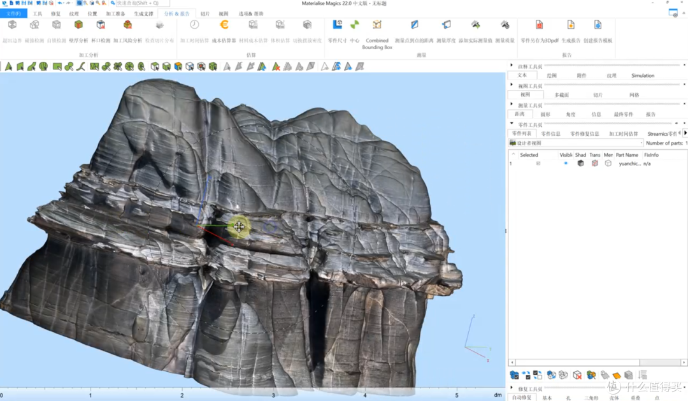Run the 杯口检测 detection tool

pos(101,31)
